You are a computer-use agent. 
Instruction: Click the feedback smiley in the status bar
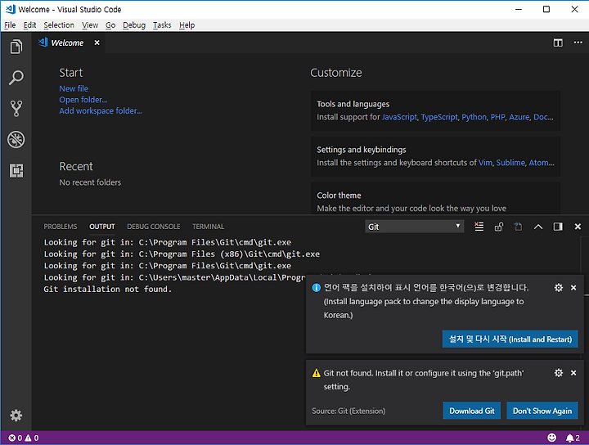click(551, 438)
